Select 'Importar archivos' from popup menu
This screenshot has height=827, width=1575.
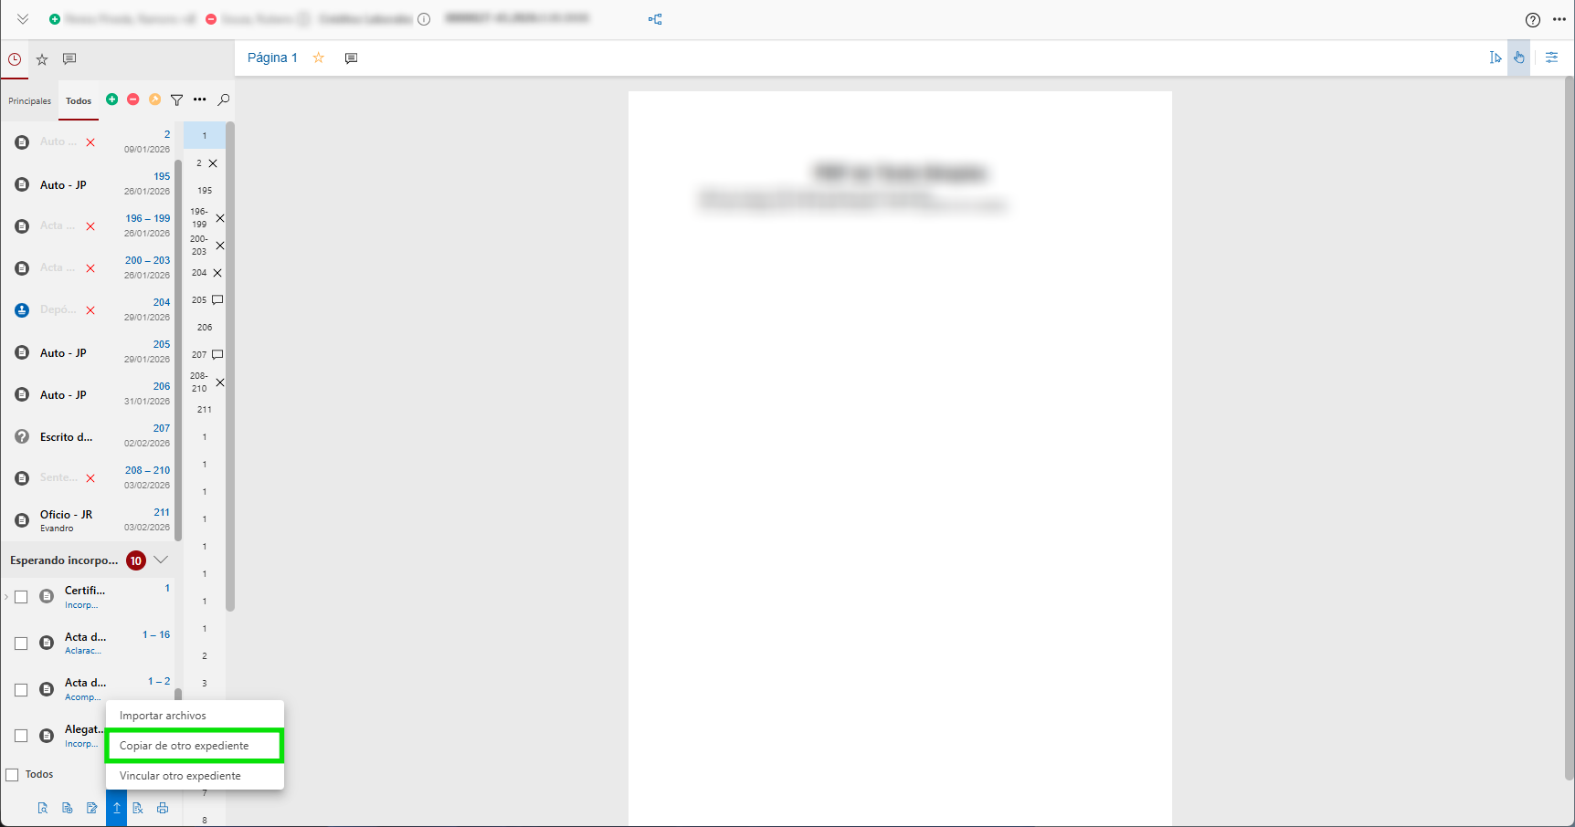(x=163, y=716)
